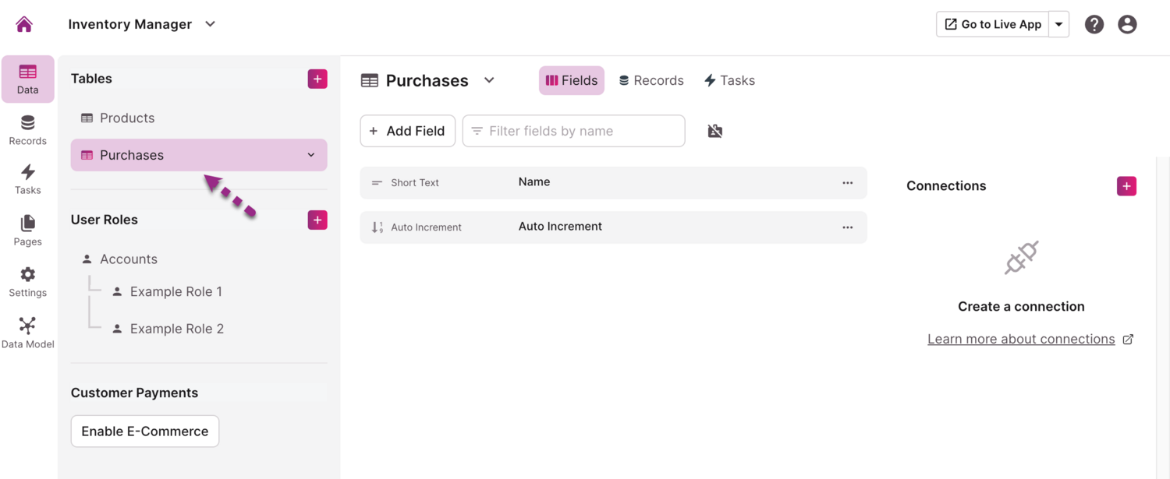Image resolution: width=1170 pixels, height=479 pixels.
Task: Expand the Purchases title dropdown arrow
Action: [489, 80]
